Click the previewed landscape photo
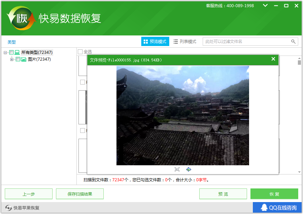The height and width of the screenshot is (214, 303). click(x=183, y=116)
